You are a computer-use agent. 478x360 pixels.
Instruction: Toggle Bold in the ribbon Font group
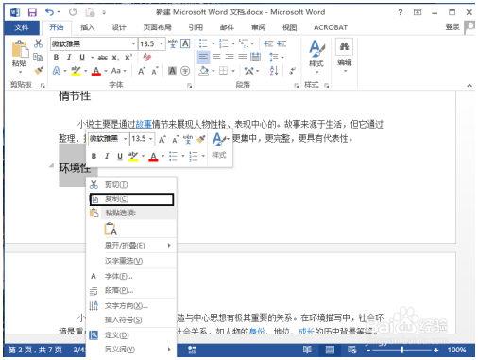point(56,57)
